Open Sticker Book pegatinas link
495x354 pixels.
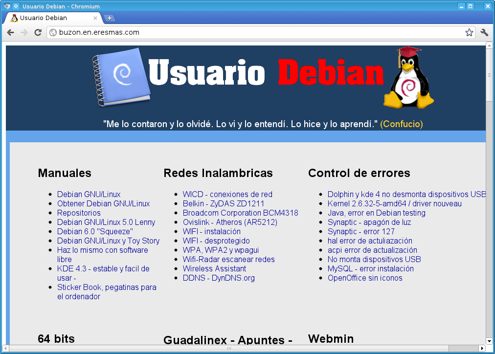[107, 292]
